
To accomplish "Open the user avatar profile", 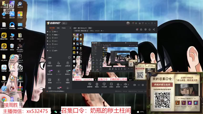I will 128,23.
